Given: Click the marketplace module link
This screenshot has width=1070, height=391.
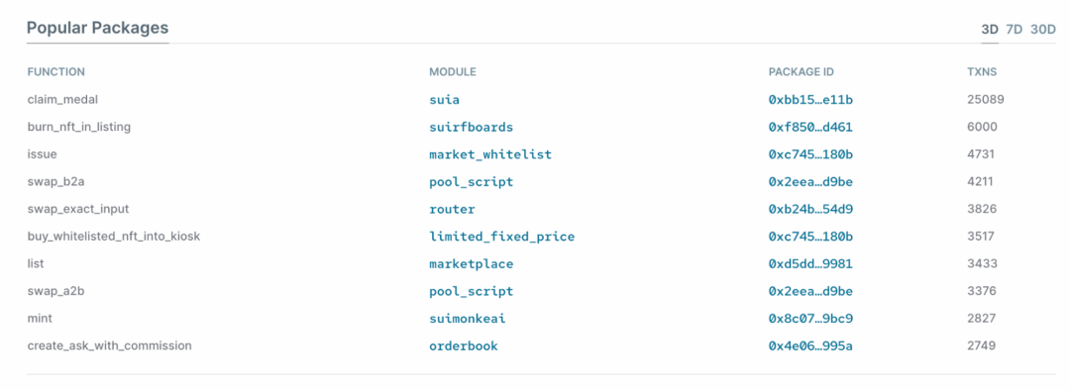Looking at the screenshot, I should pyautogui.click(x=471, y=263).
